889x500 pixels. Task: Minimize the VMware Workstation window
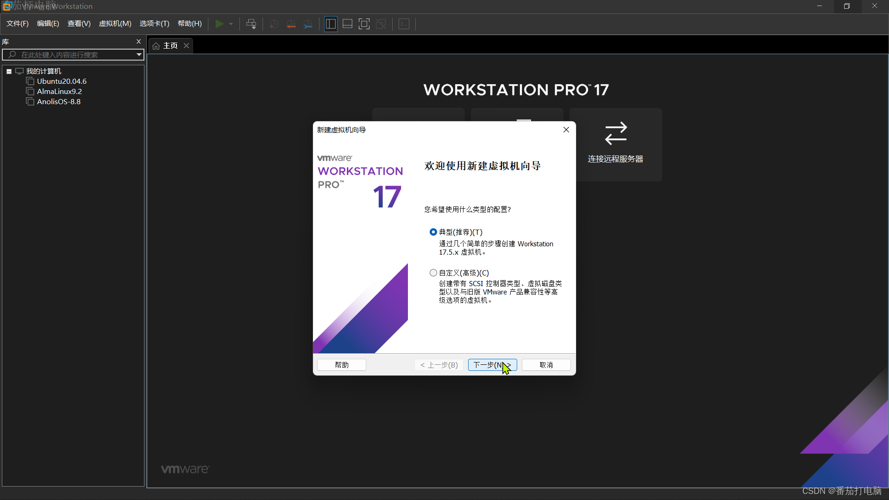(820, 6)
